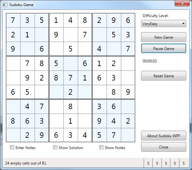This screenshot has width=192, height=170.
Task: Click the first status bar number 5
Action: point(148,163)
